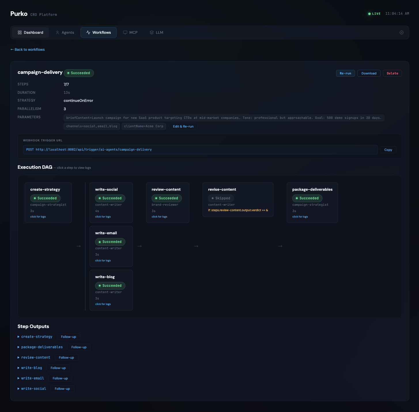The width and height of the screenshot is (419, 412).
Task: Re-run the campaign-delivery workflow
Action: [x=346, y=73]
